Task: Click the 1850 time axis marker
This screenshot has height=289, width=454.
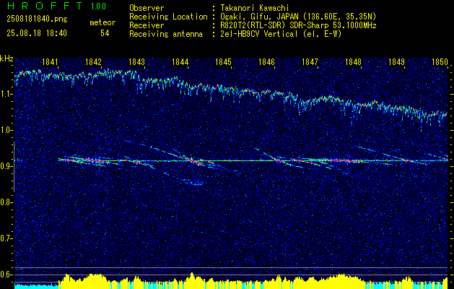Action: point(440,61)
